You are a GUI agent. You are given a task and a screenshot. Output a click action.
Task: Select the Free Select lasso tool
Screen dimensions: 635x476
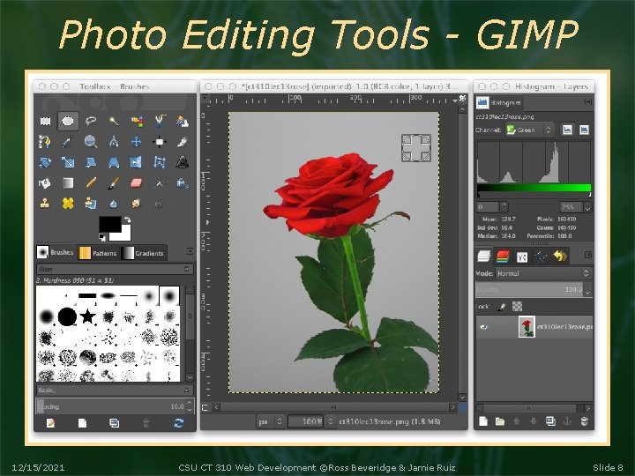91,121
